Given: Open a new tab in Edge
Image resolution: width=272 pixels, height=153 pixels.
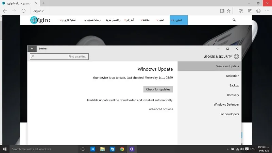Looking at the screenshot, I should pos(43,3).
